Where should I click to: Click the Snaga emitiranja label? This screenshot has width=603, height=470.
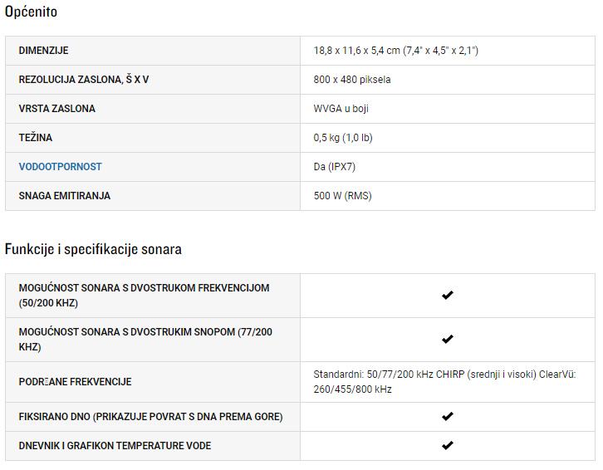(x=64, y=196)
